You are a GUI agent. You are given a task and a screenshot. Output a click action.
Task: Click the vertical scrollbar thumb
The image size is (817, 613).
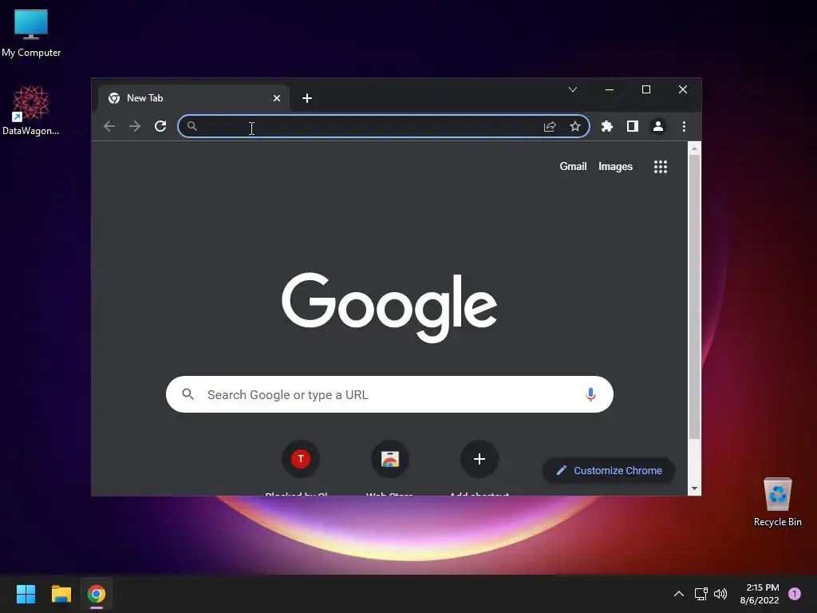tap(694, 297)
